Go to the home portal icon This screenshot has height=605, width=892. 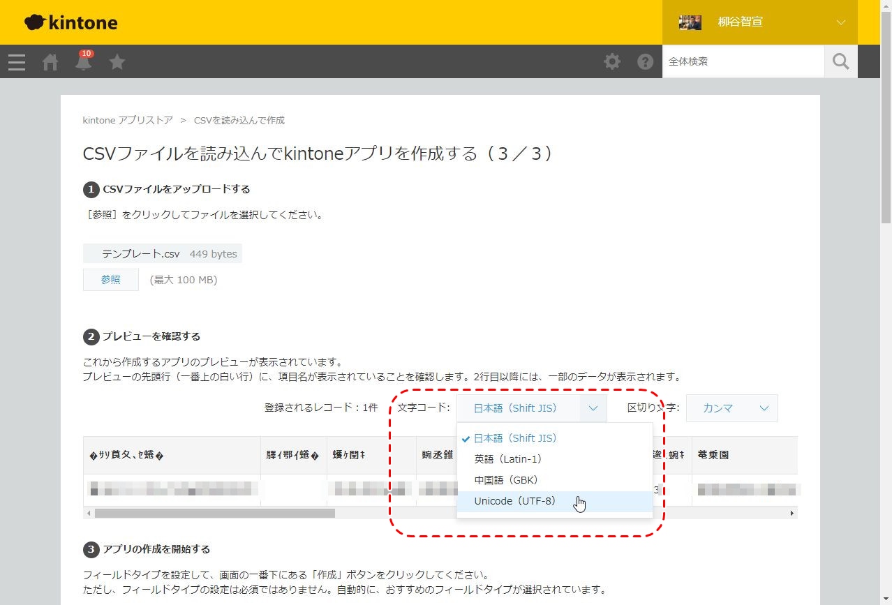click(x=50, y=62)
